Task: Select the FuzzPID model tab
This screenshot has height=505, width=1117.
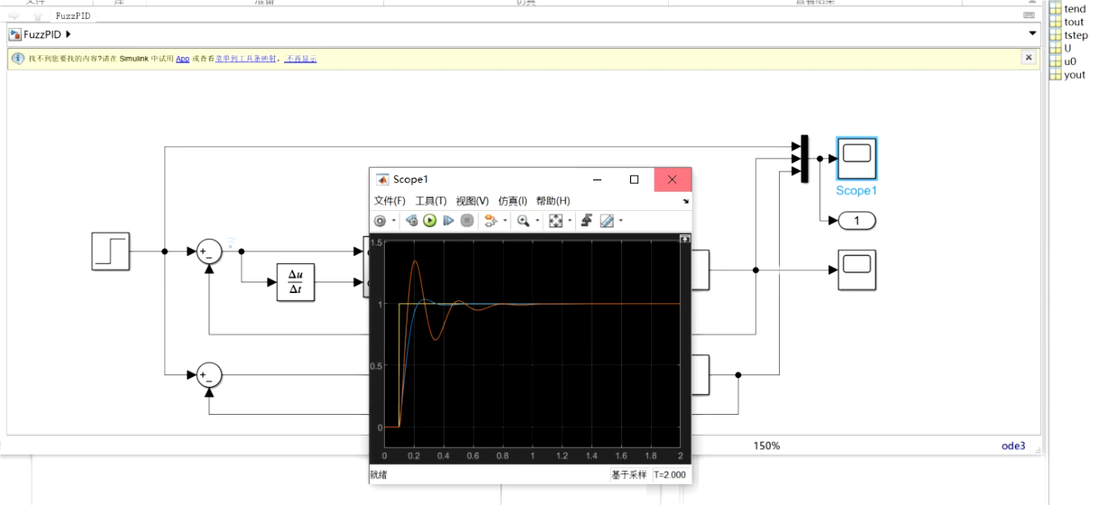Action: [x=73, y=15]
